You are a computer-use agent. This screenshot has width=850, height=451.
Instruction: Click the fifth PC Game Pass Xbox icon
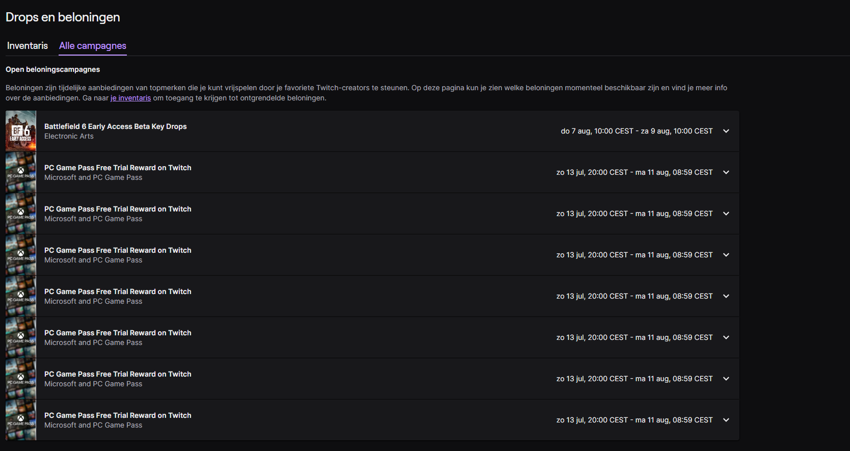pyautogui.click(x=21, y=336)
